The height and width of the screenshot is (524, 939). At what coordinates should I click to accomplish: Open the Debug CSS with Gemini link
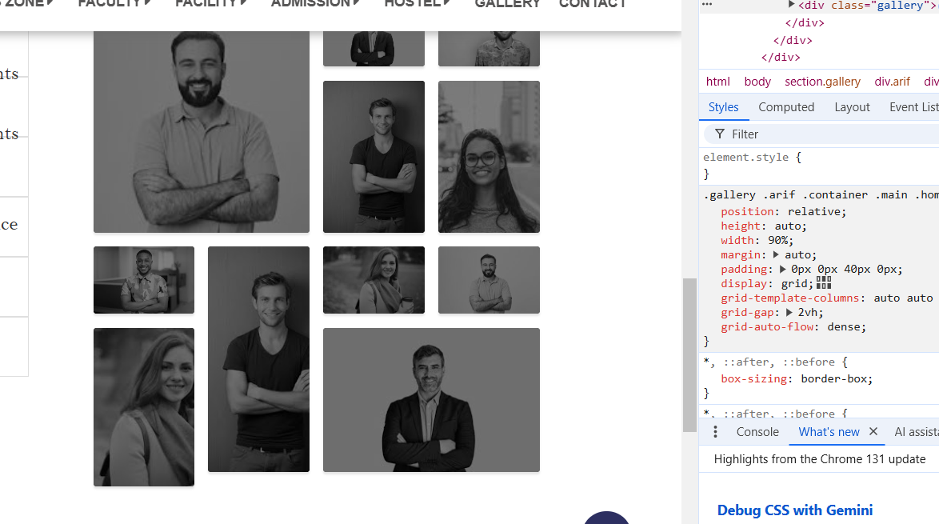click(x=794, y=510)
